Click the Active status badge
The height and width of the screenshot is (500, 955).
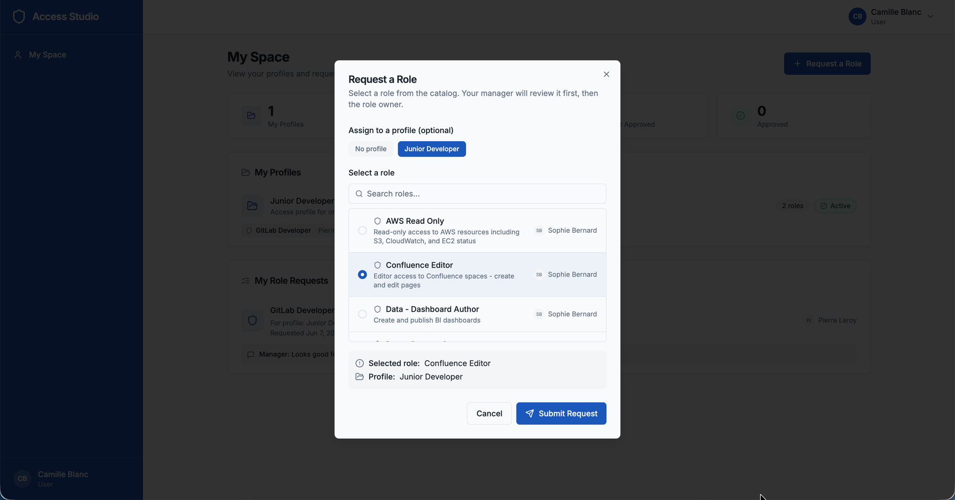point(835,206)
